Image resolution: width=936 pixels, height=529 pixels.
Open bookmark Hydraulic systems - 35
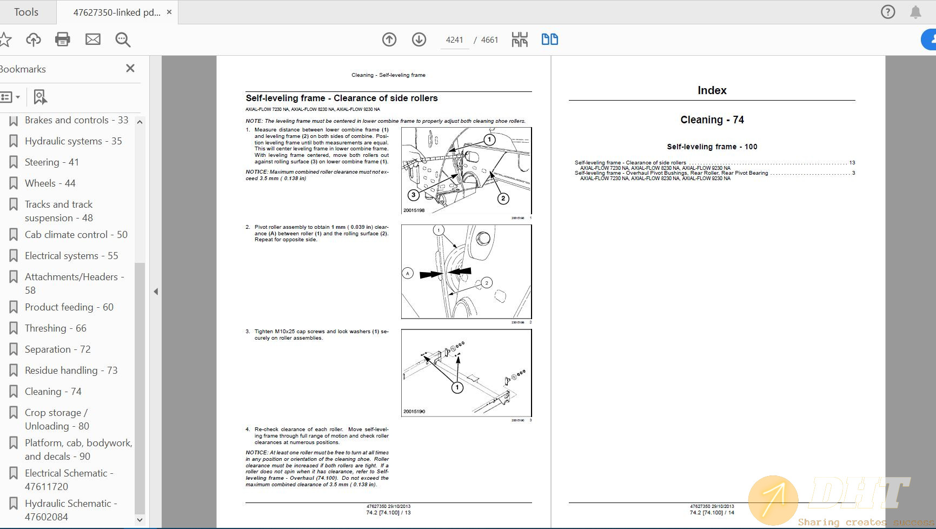click(73, 141)
